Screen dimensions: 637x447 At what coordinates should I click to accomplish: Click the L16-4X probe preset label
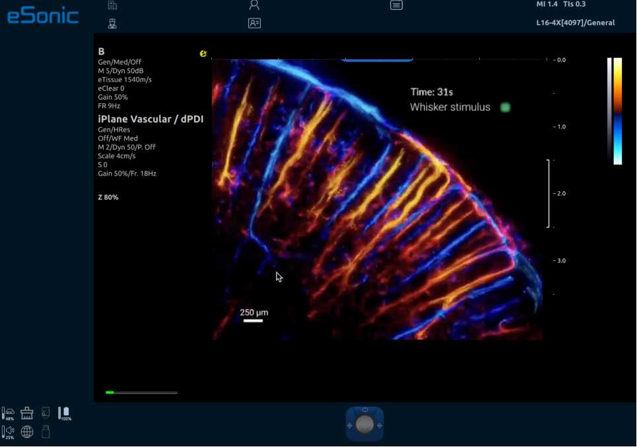click(575, 22)
